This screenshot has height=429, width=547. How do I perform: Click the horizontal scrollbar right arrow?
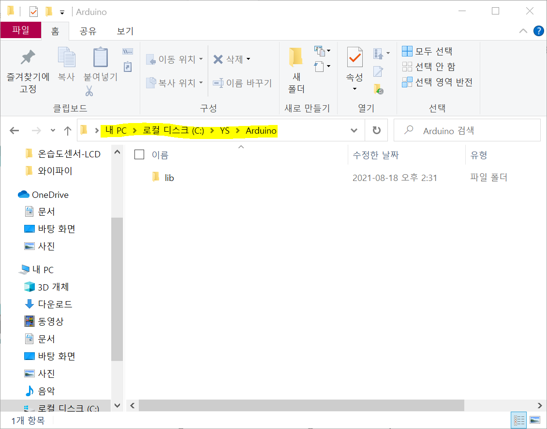point(540,405)
